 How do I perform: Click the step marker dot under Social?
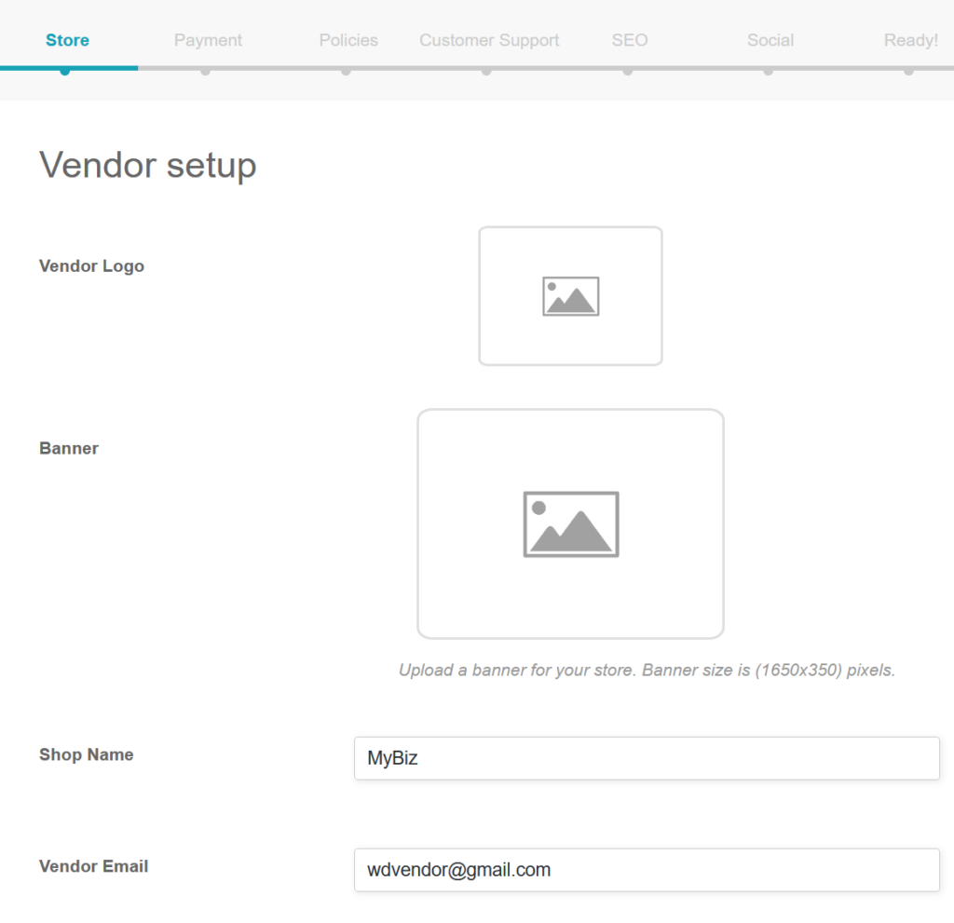click(x=768, y=71)
